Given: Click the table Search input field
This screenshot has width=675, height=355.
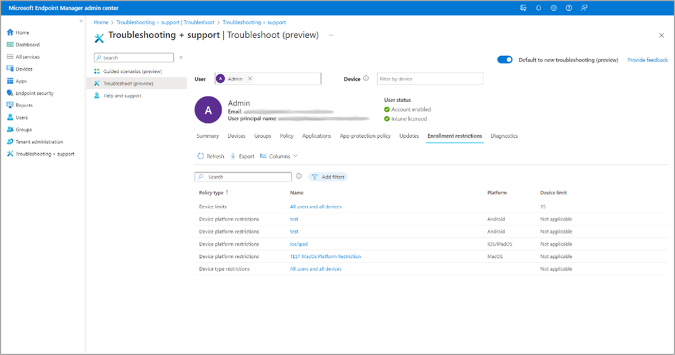Looking at the screenshot, I should click(x=243, y=177).
